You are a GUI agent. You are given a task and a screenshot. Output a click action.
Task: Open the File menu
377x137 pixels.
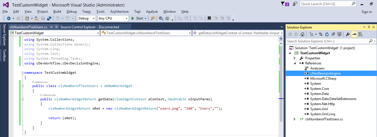(x=5, y=12)
